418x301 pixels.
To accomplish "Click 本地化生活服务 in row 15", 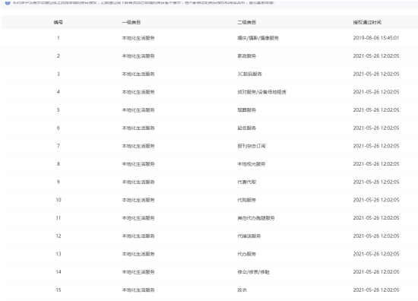I will coord(138,290).
